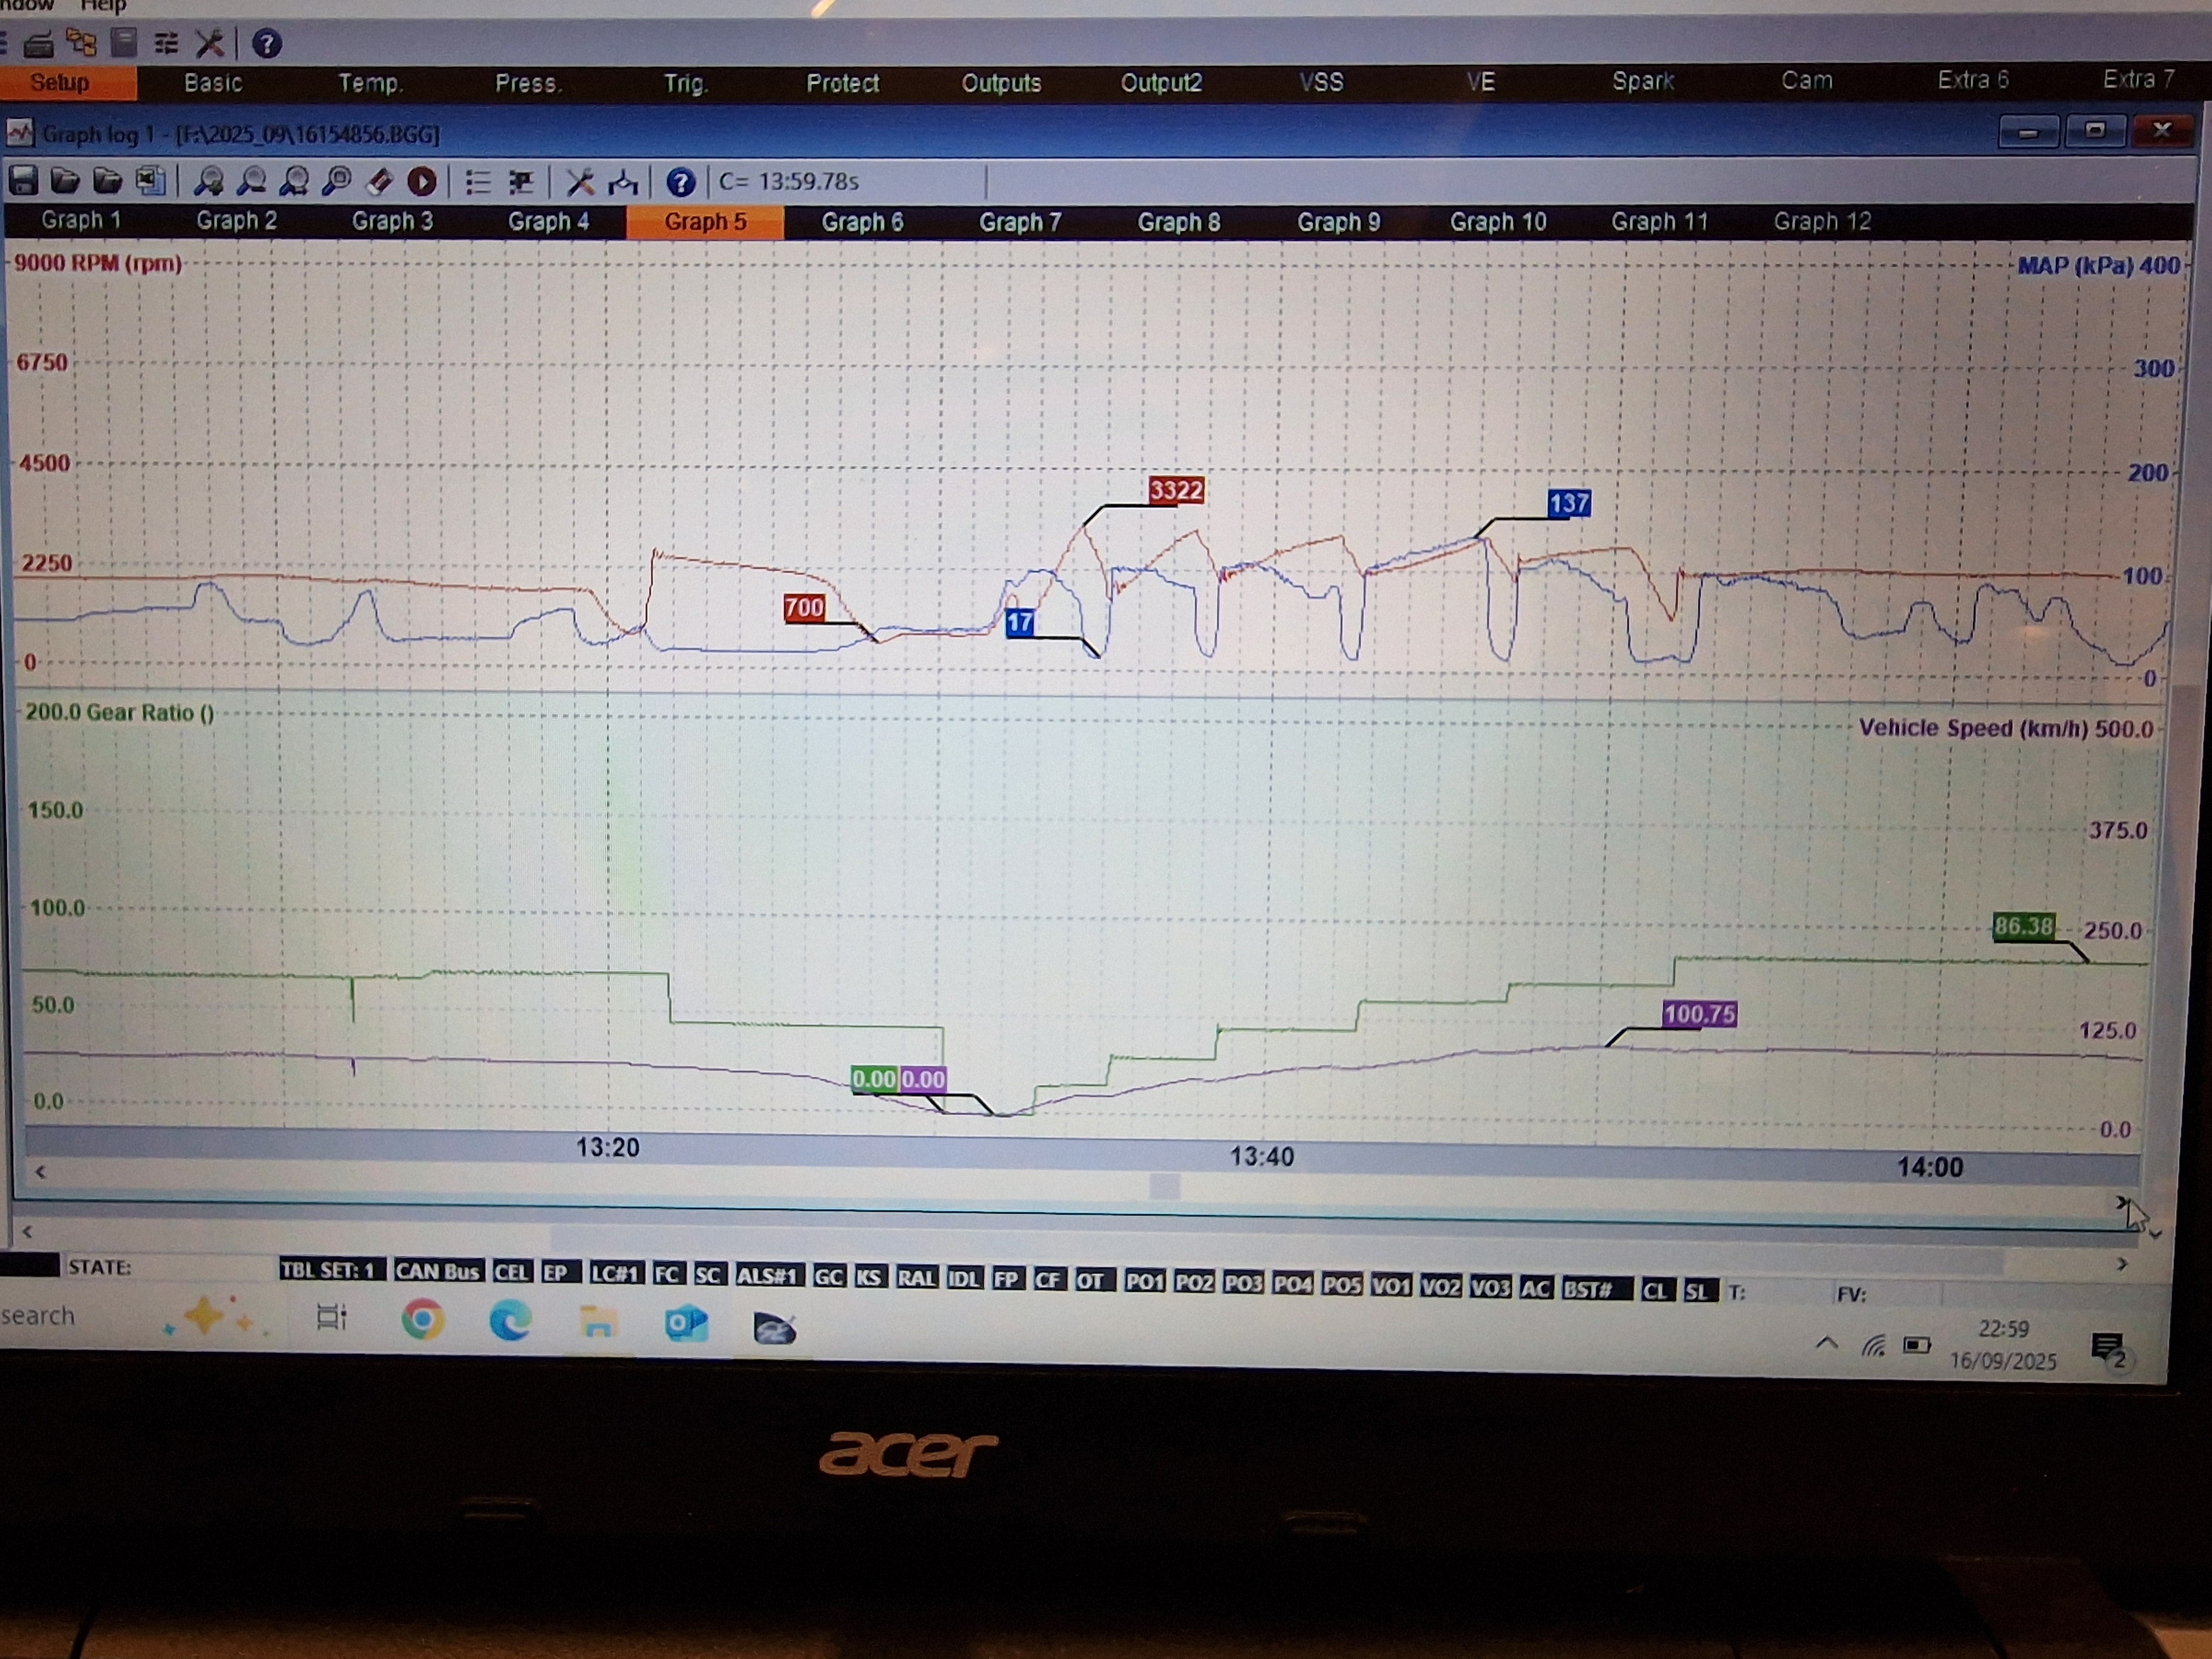Open the Spark tab
Image resolution: width=2212 pixels, height=1659 pixels.
(1643, 81)
